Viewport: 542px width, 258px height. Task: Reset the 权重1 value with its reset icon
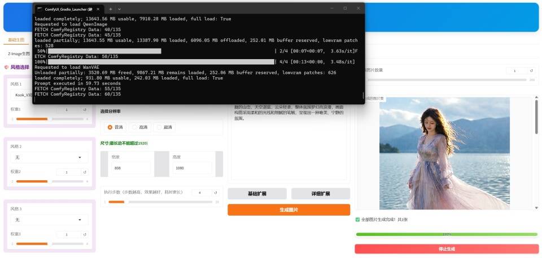tap(85, 110)
